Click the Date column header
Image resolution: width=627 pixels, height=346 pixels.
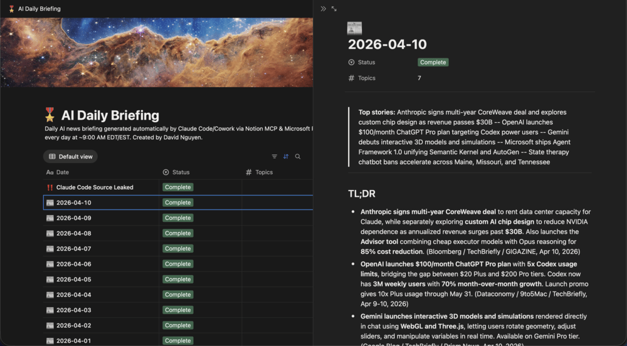point(58,172)
